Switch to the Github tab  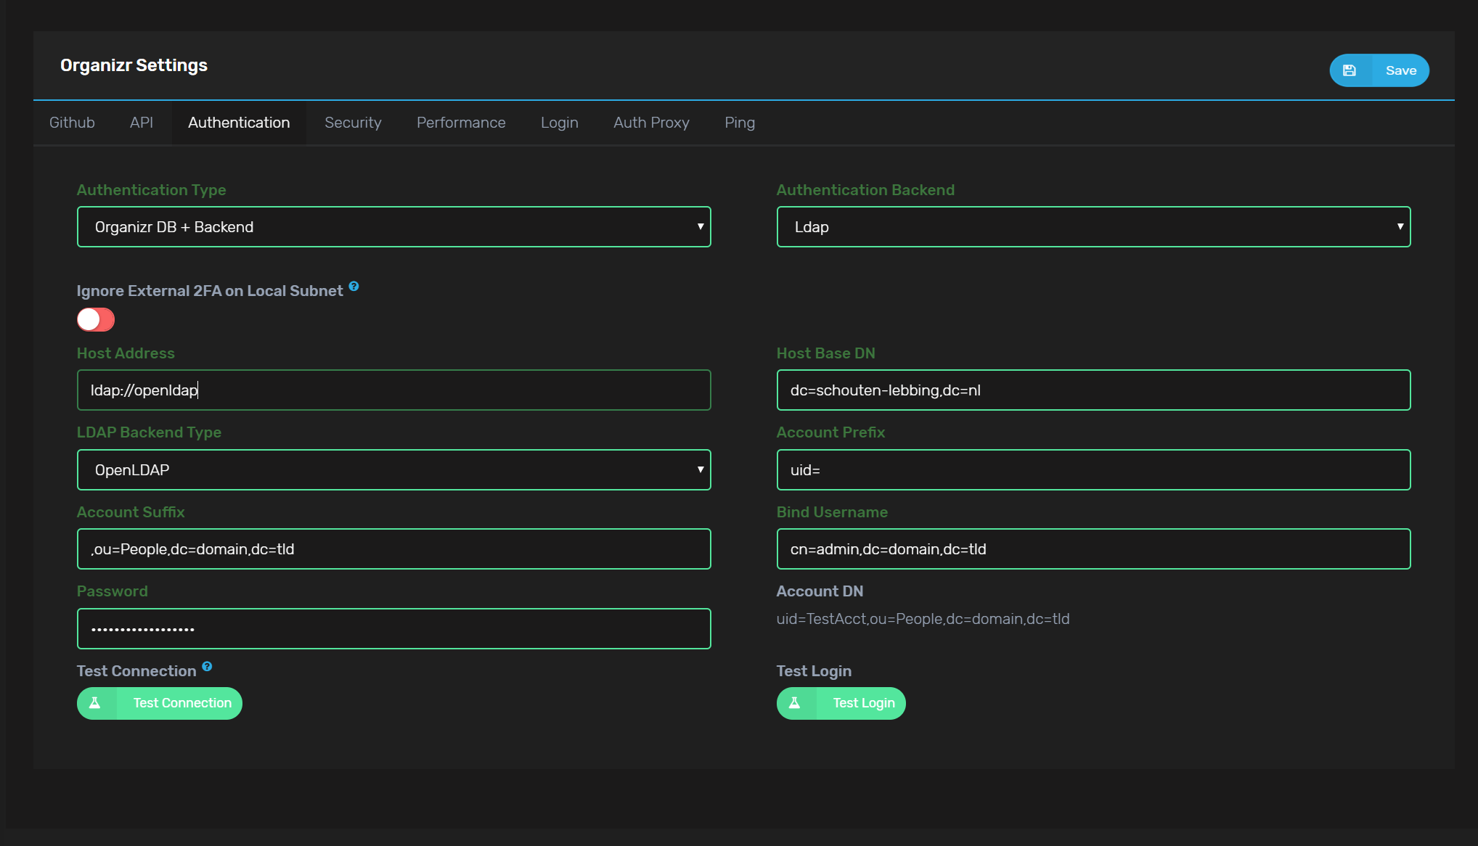coord(72,122)
